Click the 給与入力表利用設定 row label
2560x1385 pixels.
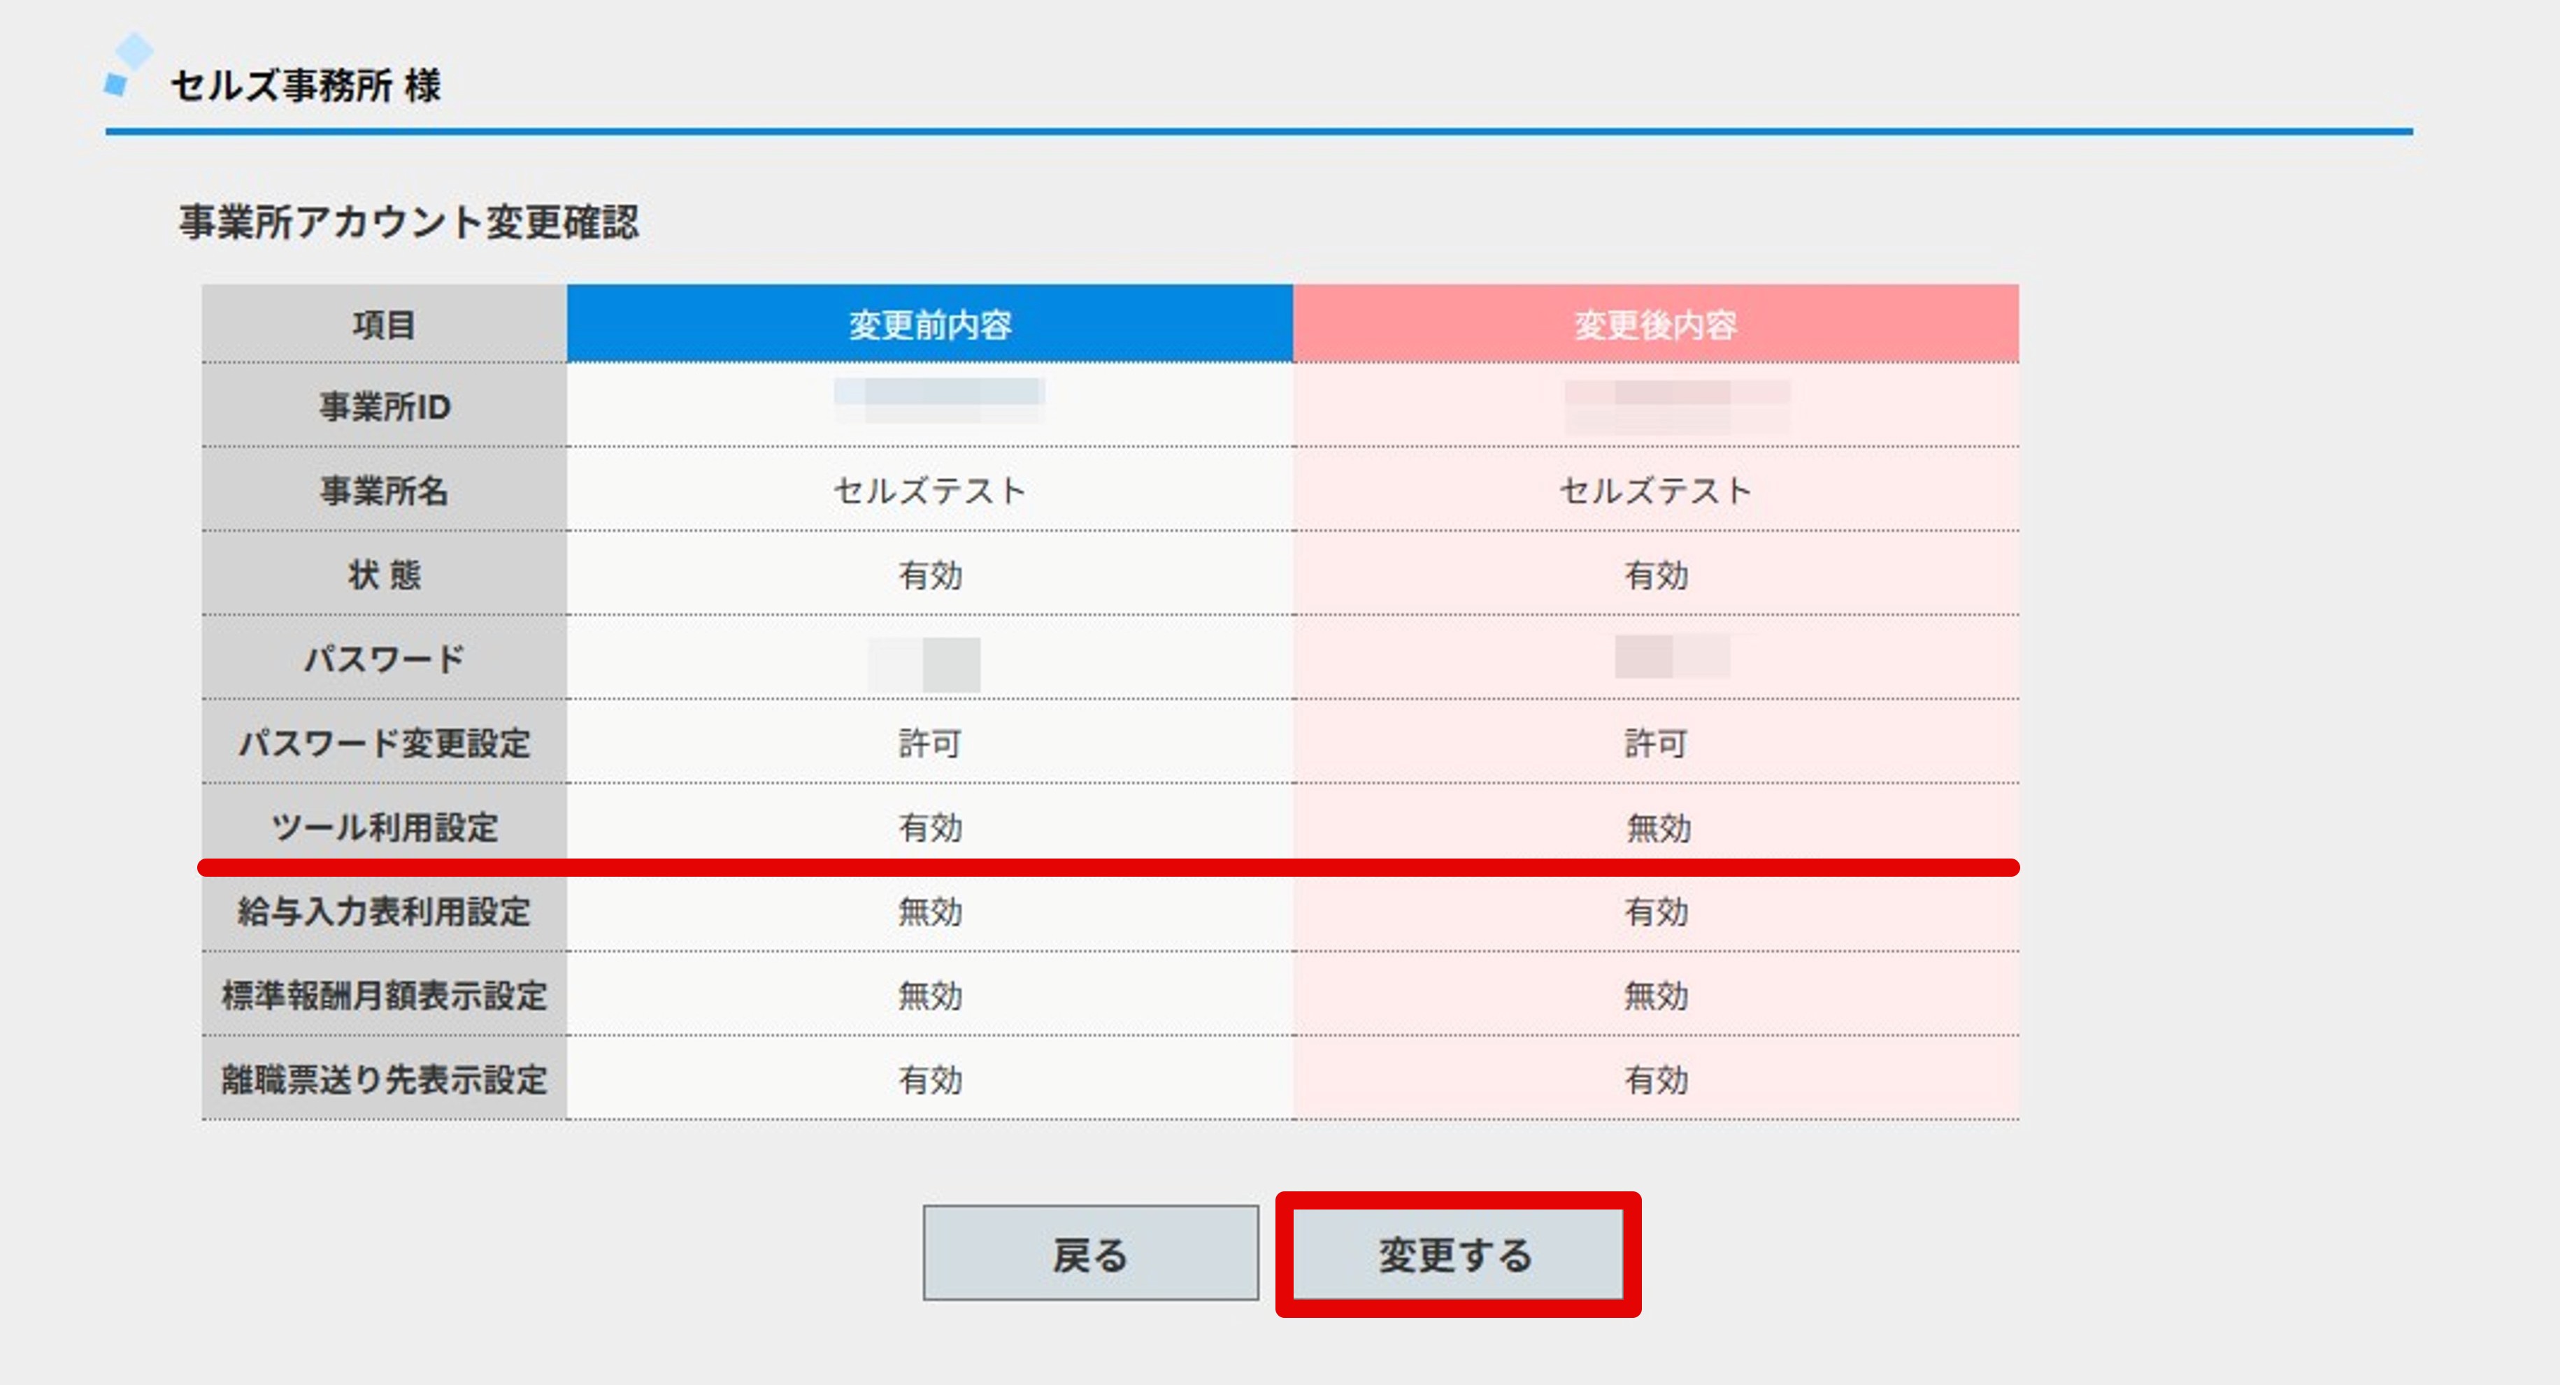click(x=384, y=911)
